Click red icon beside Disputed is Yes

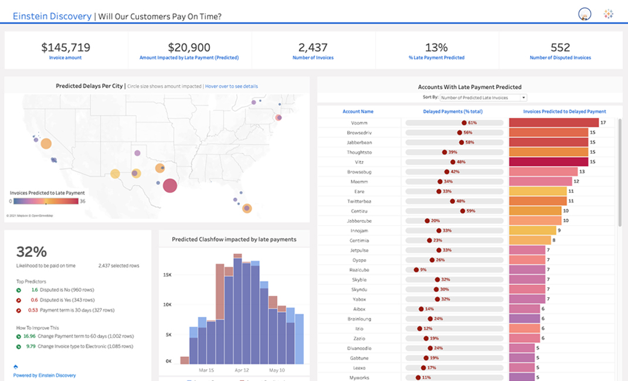19,300
